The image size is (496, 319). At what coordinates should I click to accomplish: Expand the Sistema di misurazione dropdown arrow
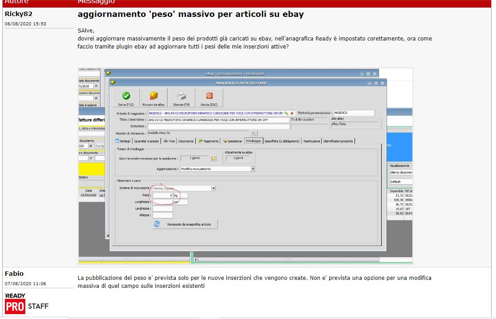click(214, 188)
